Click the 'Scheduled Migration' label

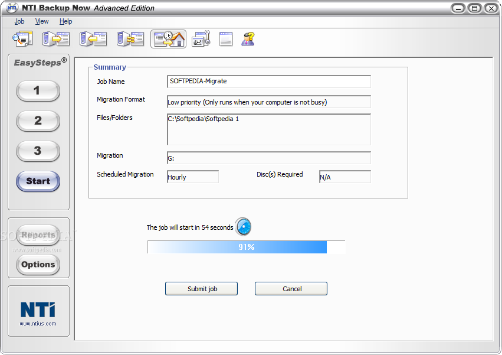click(x=125, y=174)
